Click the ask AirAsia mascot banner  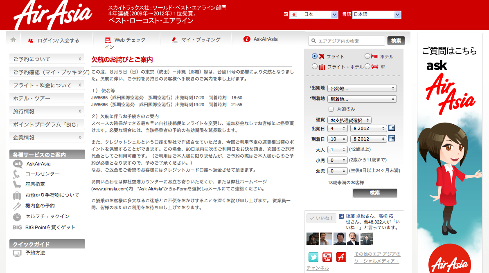(449, 153)
